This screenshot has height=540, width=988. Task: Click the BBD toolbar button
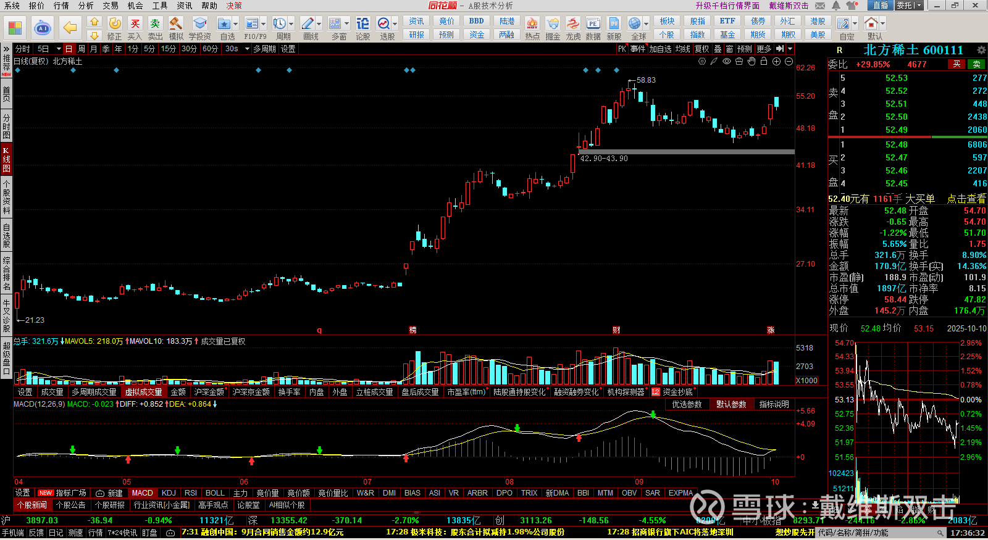pyautogui.click(x=477, y=21)
